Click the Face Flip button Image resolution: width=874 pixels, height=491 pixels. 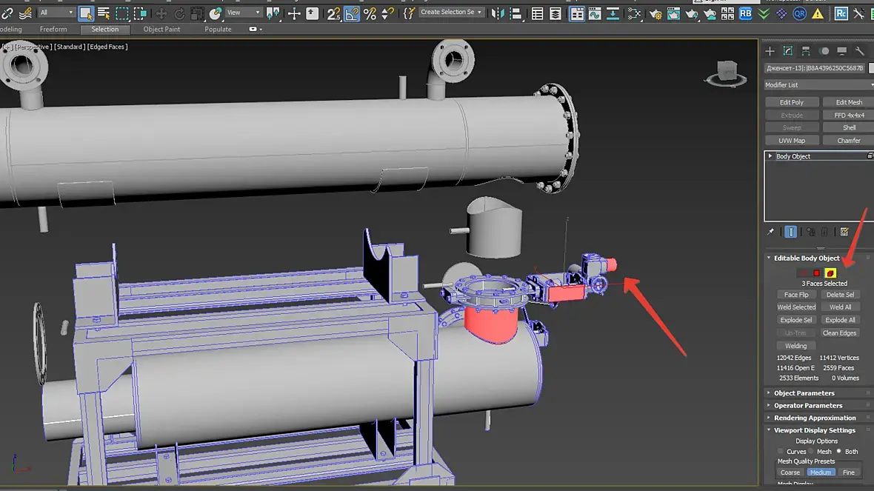[796, 295]
